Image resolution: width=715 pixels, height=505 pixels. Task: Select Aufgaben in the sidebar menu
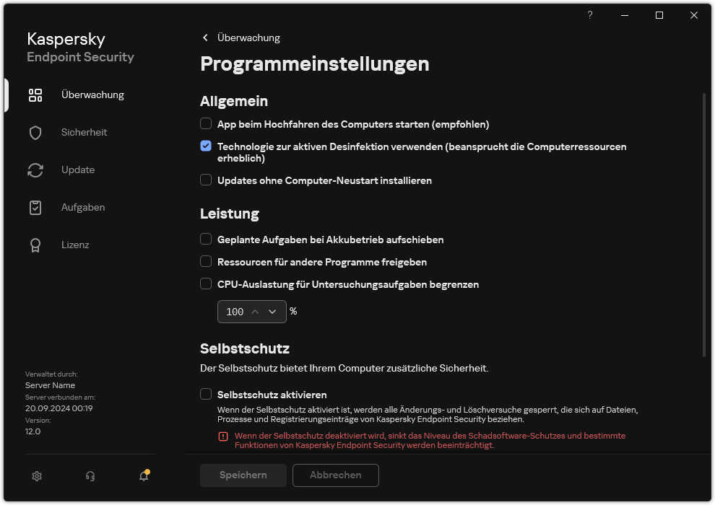tap(82, 207)
